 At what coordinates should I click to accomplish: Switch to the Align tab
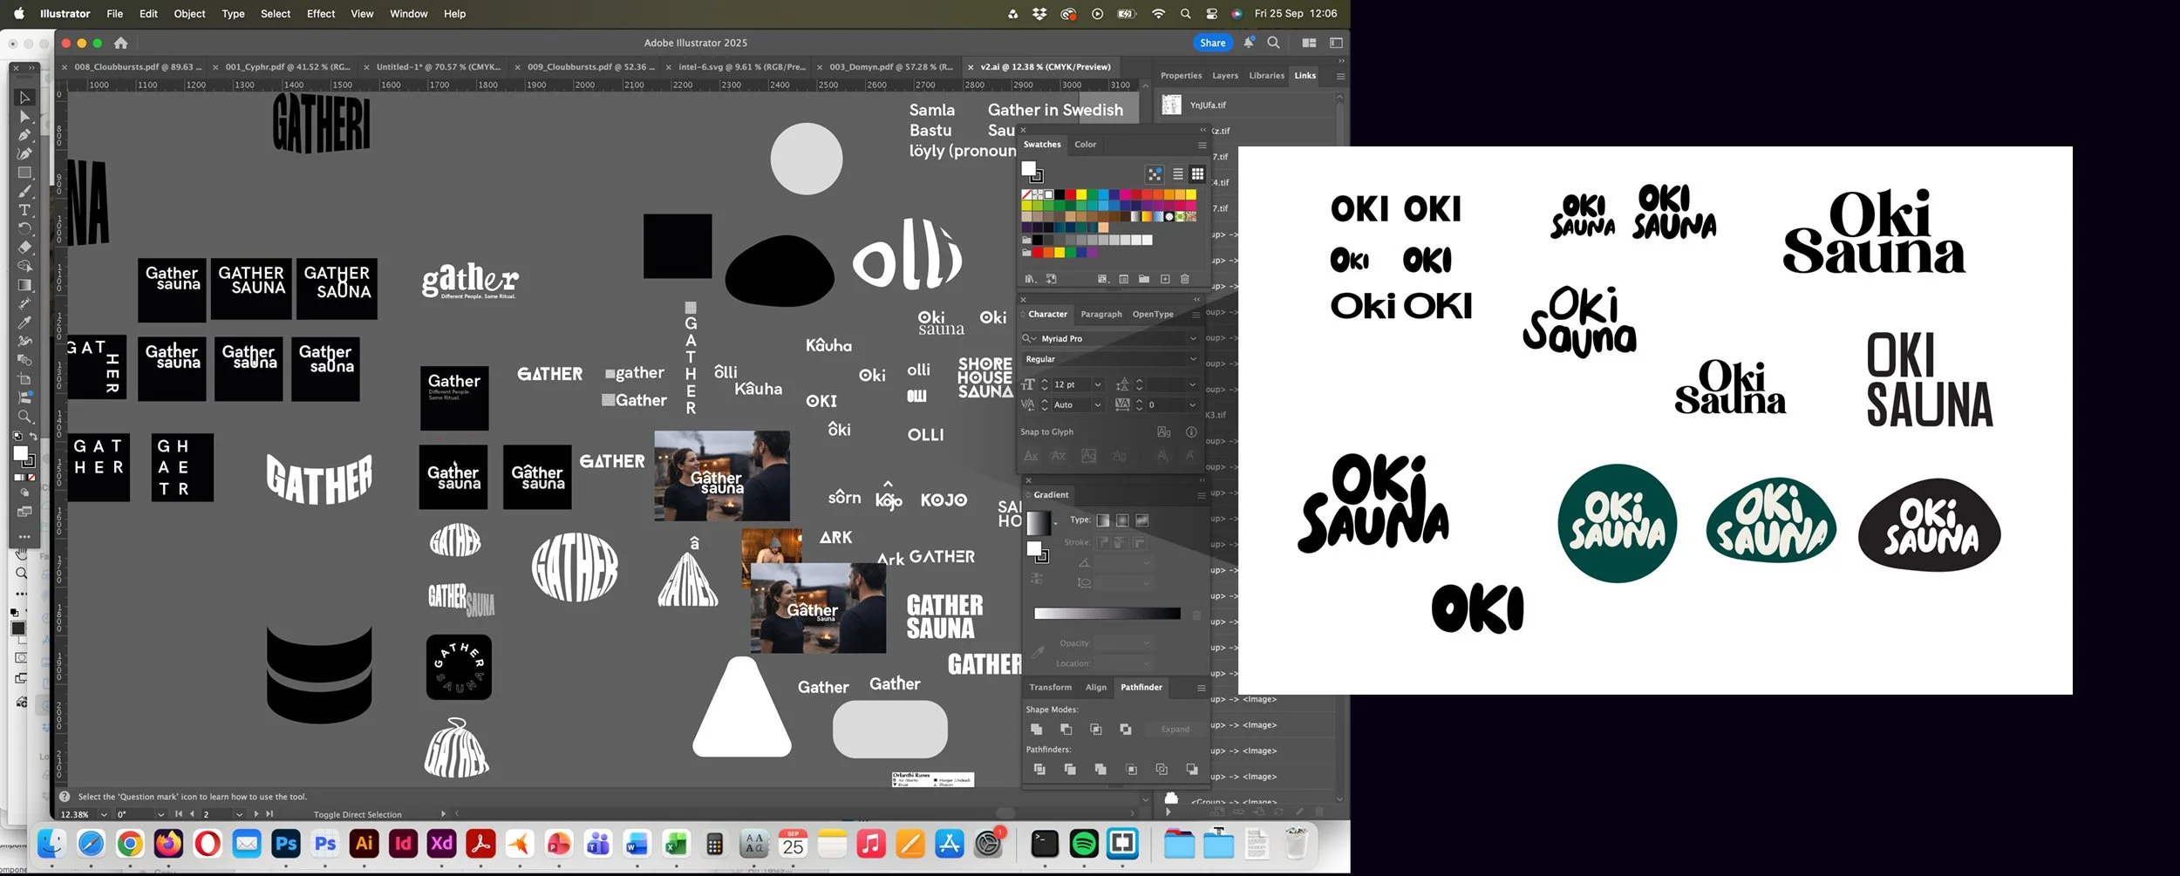pyautogui.click(x=1096, y=688)
